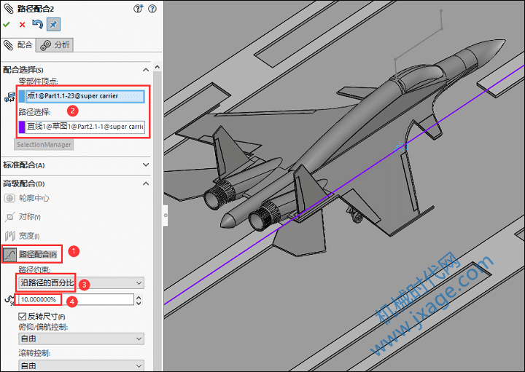Image resolution: width=525 pixels, height=372 pixels.
Task: Increase percentage with up spinner arrow
Action: pyautogui.click(x=139, y=296)
